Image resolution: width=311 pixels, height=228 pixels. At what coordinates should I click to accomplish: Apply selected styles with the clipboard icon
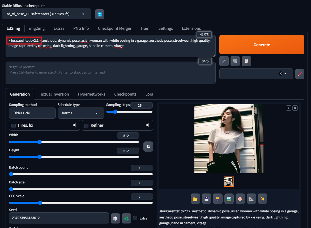(246, 61)
